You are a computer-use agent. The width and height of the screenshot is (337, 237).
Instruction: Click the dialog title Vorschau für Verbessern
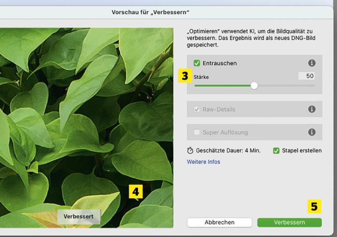(151, 11)
